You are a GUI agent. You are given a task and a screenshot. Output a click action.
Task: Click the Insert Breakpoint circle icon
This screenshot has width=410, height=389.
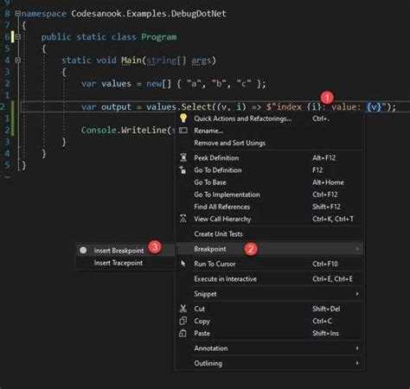pyautogui.click(x=83, y=250)
